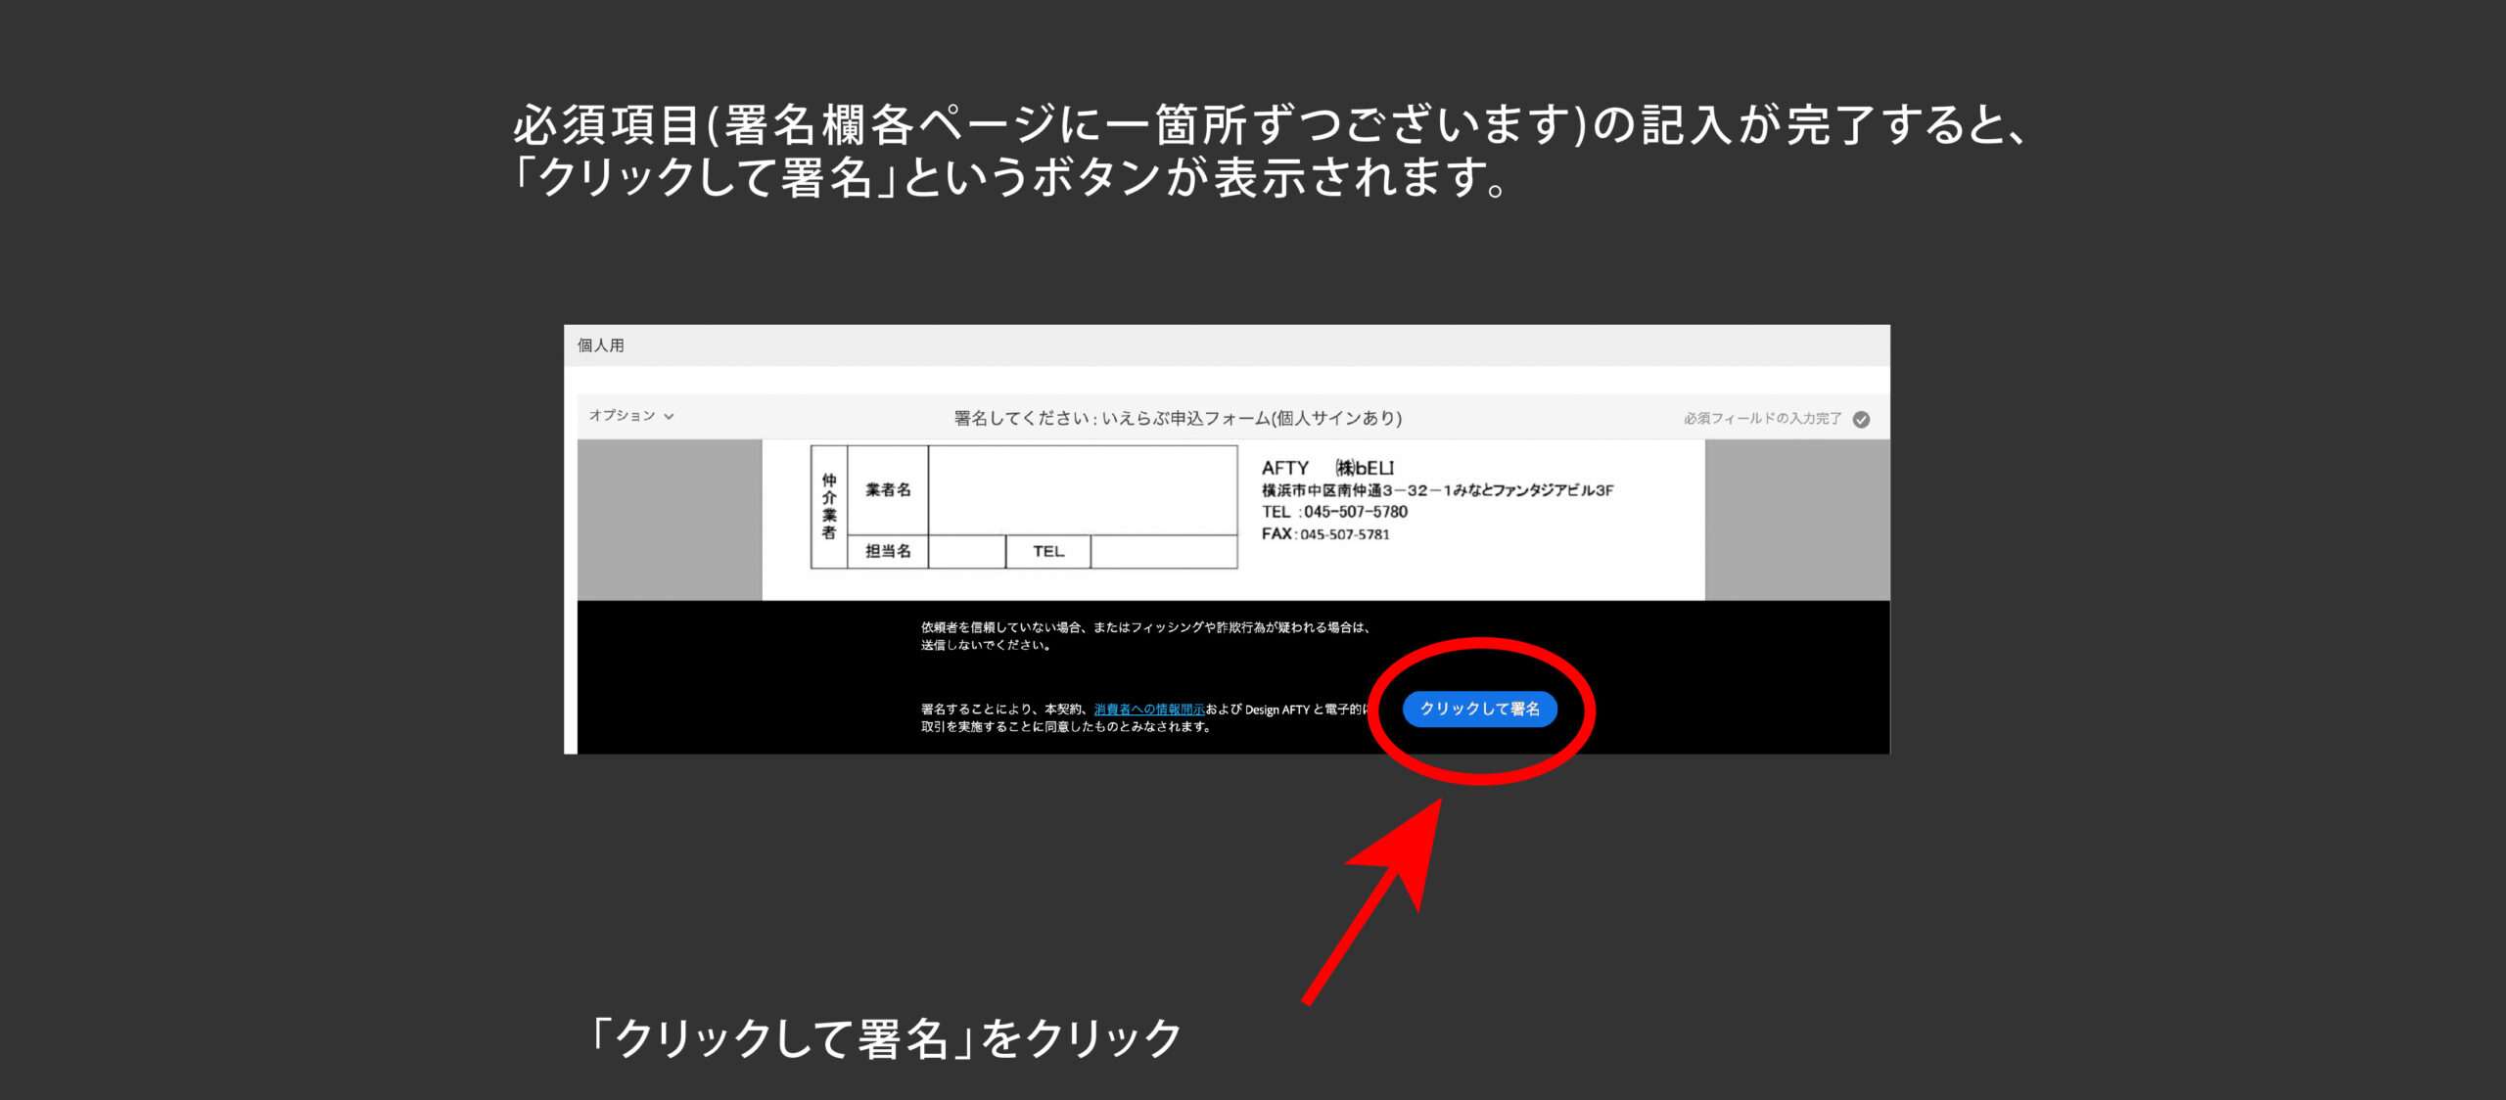Screen dimensions: 2506x1100
Task: Click the chevron arrow beside オプション
Action: tap(670, 417)
